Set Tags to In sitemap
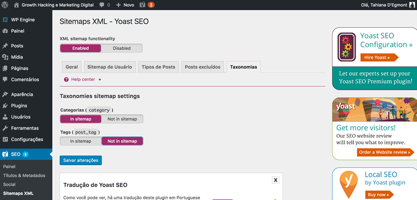417x200 pixels. 81,141
